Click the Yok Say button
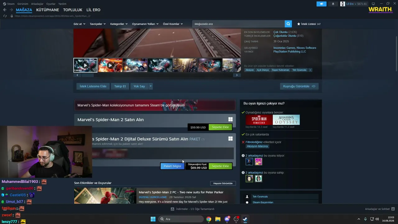This screenshot has height=224, width=398. click(139, 86)
